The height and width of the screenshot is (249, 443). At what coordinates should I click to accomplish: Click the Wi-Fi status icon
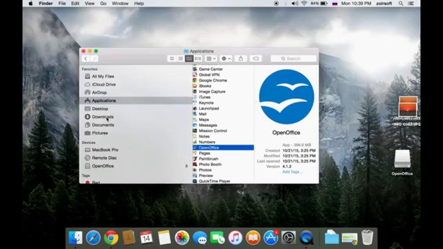[x=304, y=3]
